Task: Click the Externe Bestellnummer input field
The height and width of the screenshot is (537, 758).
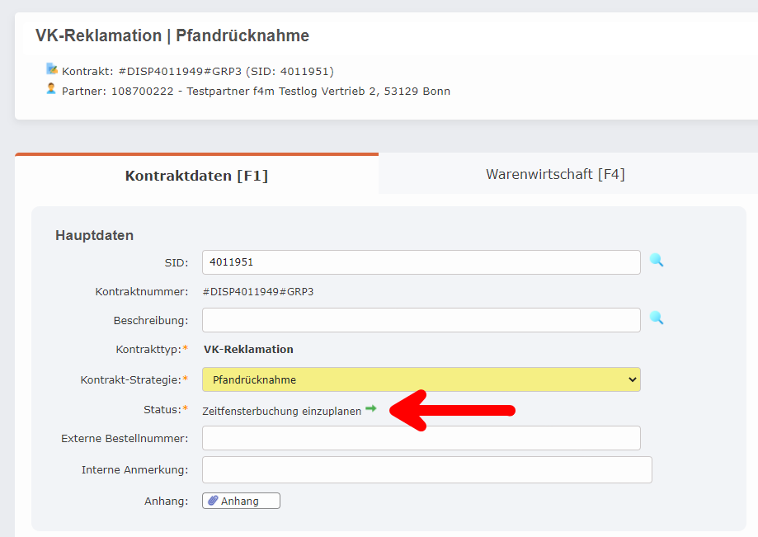Action: [x=421, y=437]
